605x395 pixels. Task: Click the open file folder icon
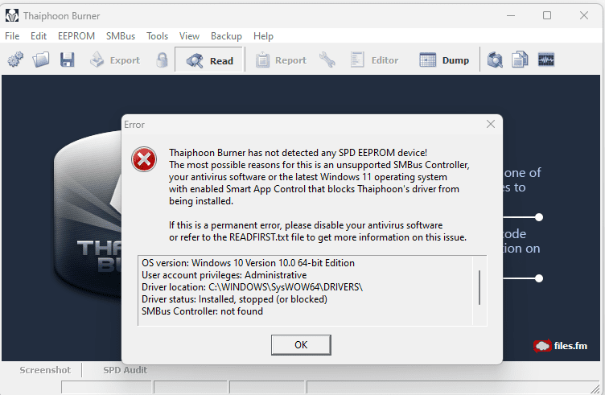[x=41, y=60]
